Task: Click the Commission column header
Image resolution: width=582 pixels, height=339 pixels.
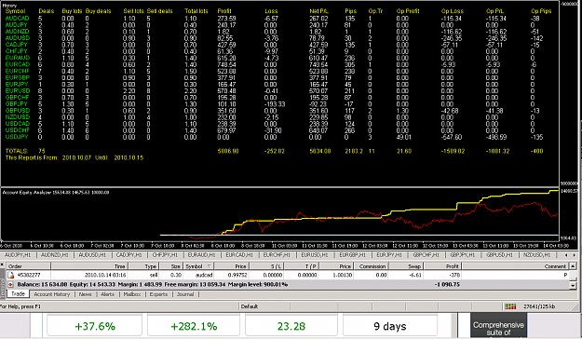Action: pyautogui.click(x=371, y=266)
